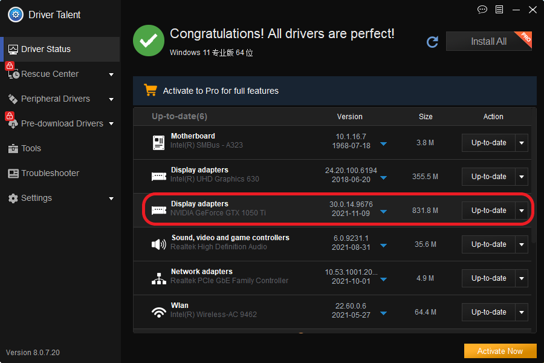The height and width of the screenshot is (363, 544).
Task: Click the Troubleshooter panel icon
Action: 13,174
